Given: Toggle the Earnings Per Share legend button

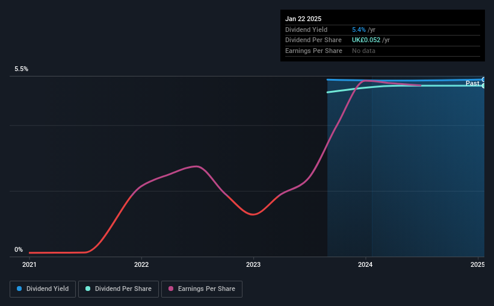Looking at the screenshot, I should [202, 289].
